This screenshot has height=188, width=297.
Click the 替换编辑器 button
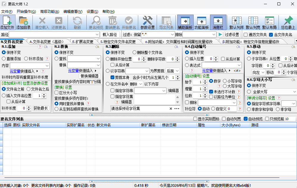pos(89,76)
